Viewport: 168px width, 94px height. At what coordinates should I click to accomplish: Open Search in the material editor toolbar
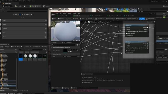click(x=75, y=19)
